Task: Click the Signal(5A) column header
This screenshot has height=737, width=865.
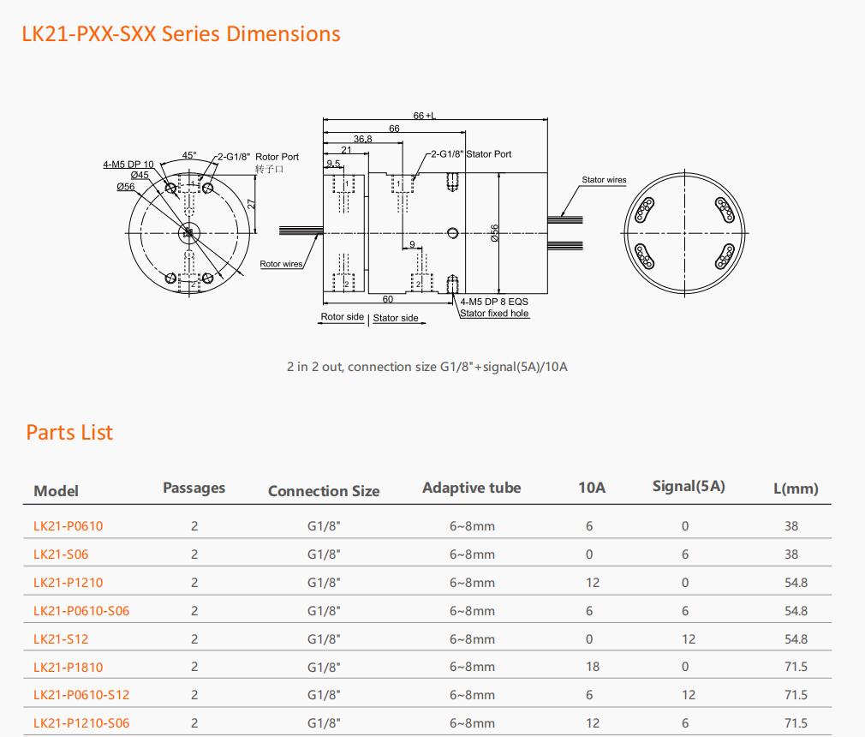Action: [689, 487]
